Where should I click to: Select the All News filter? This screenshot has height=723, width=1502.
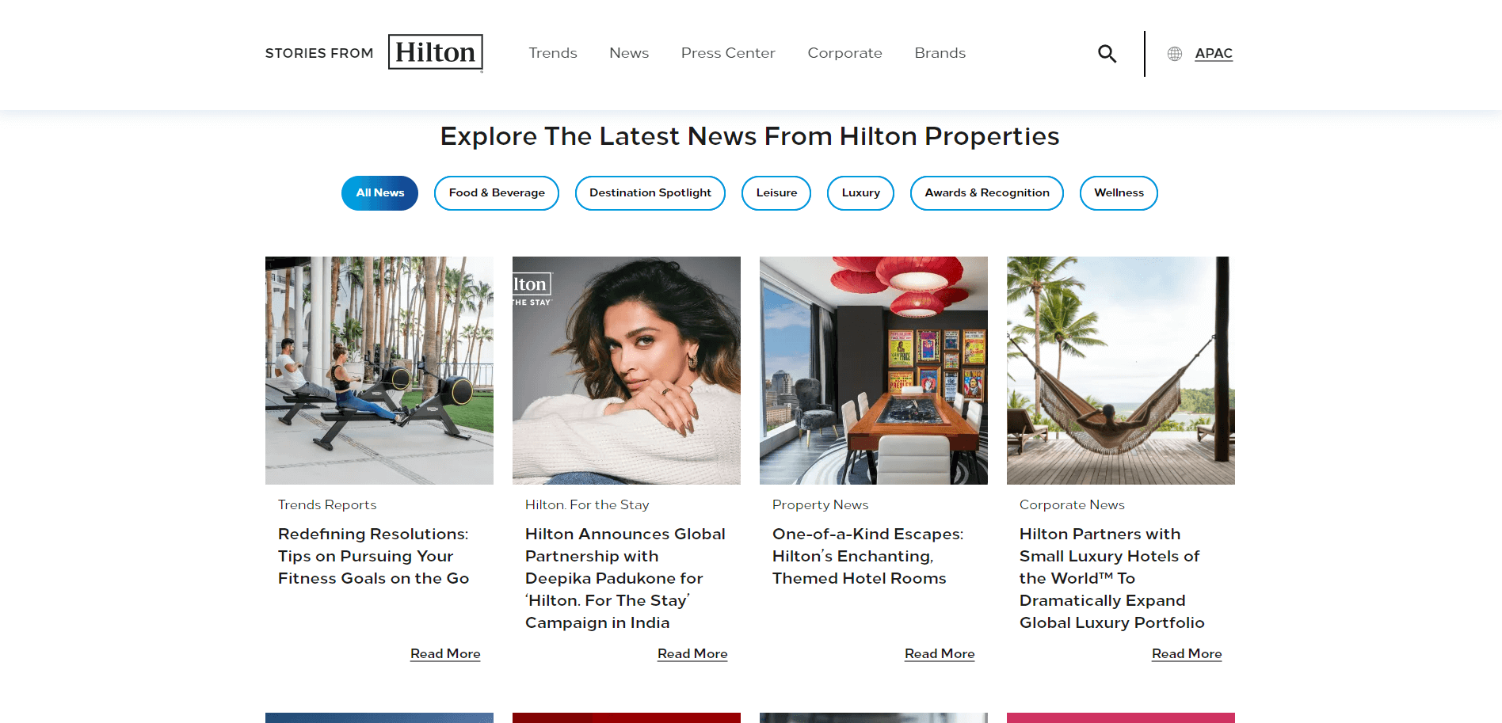click(x=379, y=193)
